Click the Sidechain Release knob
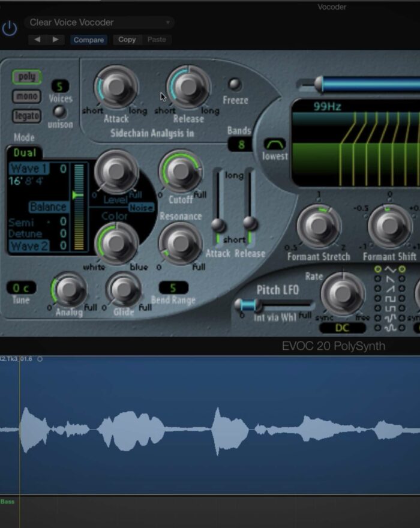Image resolution: width=420 pixels, height=528 pixels. [188, 87]
